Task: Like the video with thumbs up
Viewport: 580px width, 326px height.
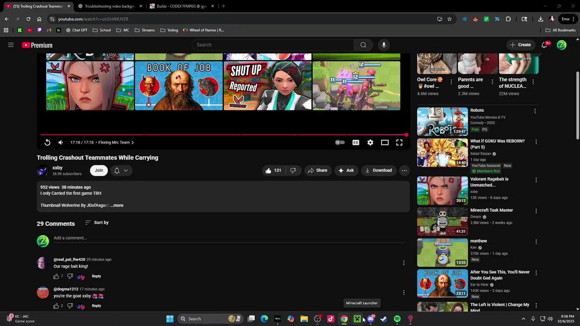Action: point(273,170)
